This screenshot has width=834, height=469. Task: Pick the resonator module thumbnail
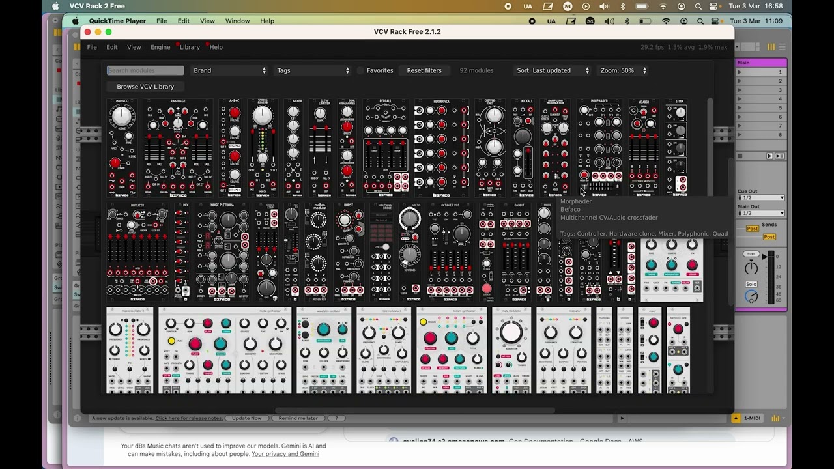click(x=564, y=350)
